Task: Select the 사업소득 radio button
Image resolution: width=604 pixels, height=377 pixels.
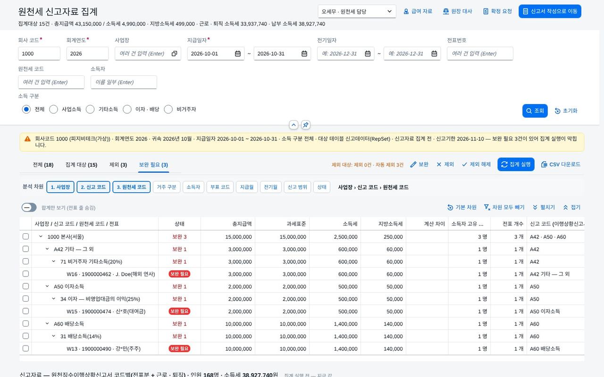Action: (x=53, y=109)
